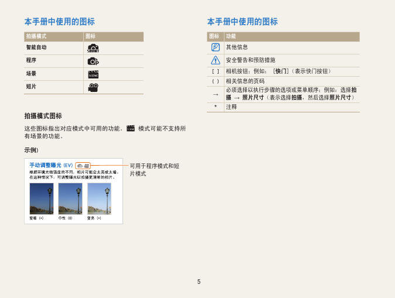Click the 相关信息的页码 text

pos(245,81)
